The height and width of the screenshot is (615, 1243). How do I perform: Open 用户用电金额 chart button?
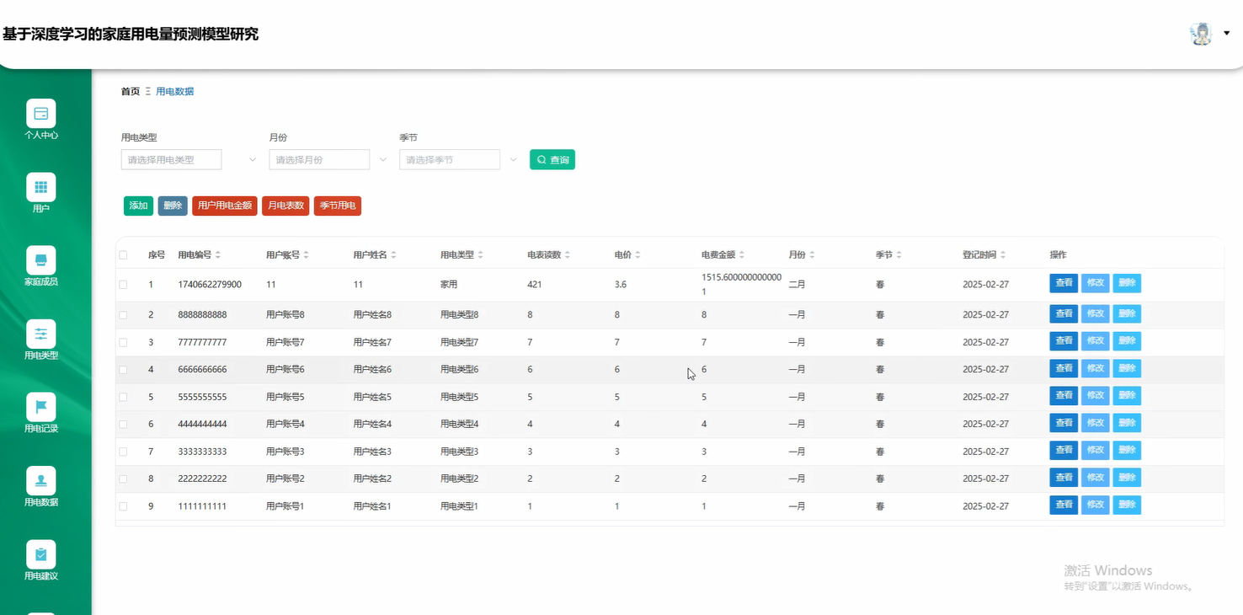point(225,206)
